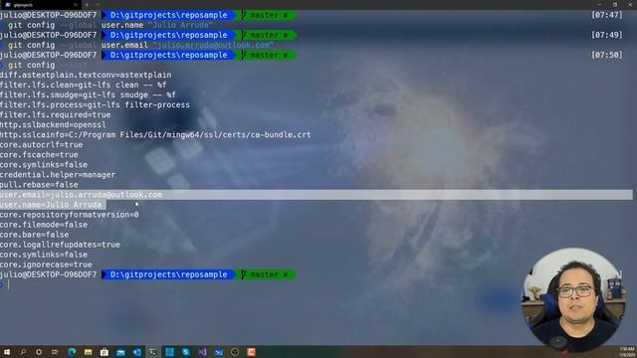Click the http.sslcainfo certificate path line
637x358 pixels.
coord(155,135)
